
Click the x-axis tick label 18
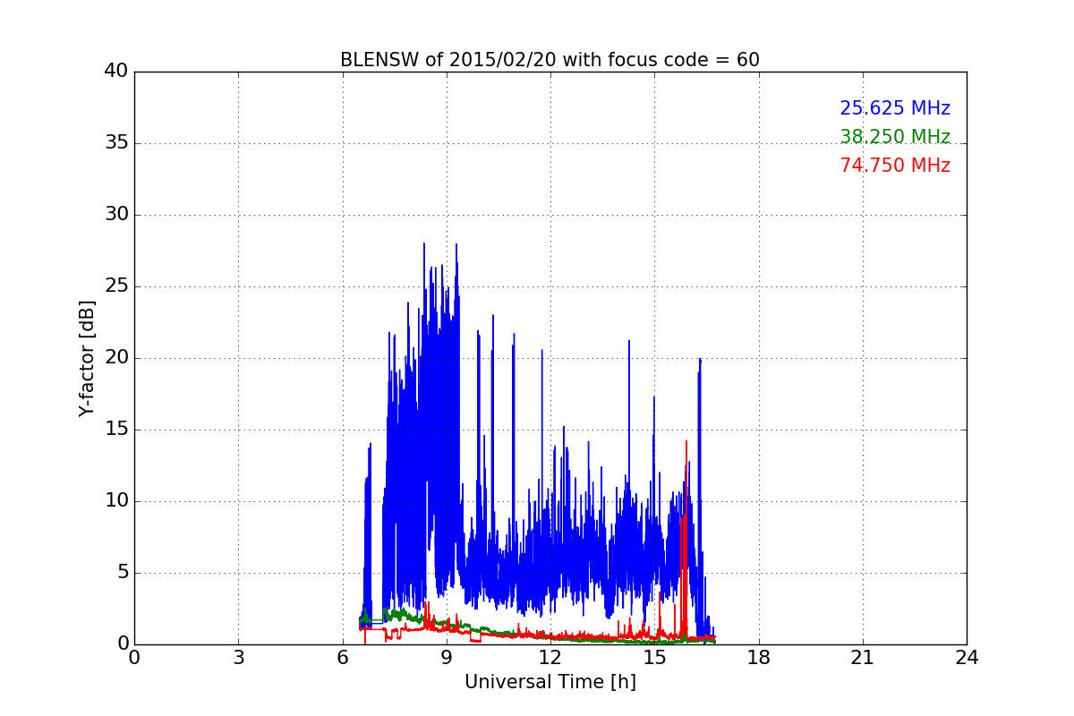tap(759, 658)
